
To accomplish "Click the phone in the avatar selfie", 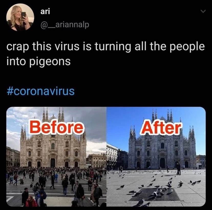I will click(23, 15).
